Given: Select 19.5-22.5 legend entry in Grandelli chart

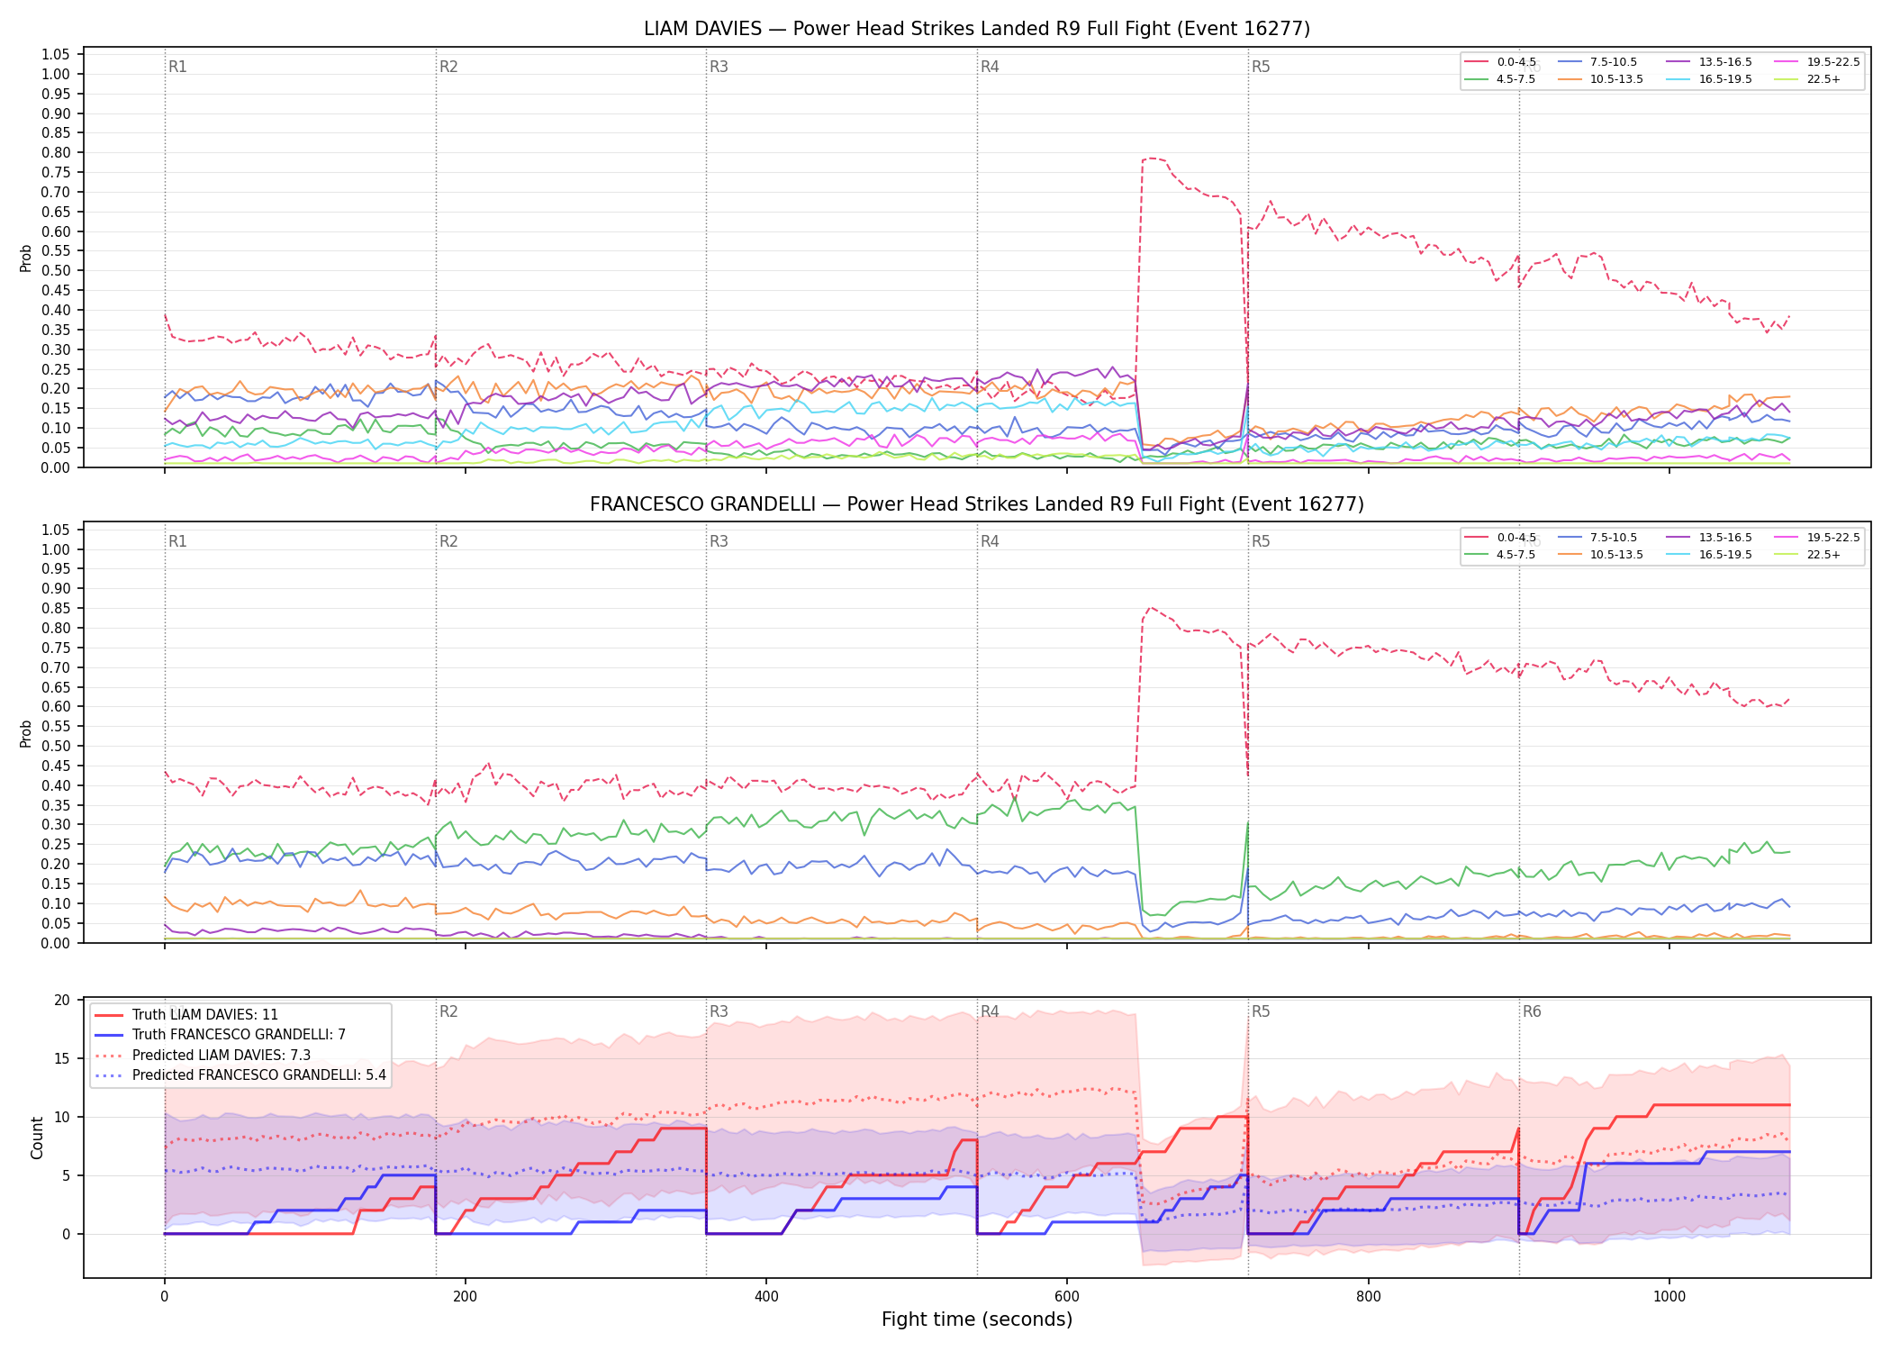Looking at the screenshot, I should click(1817, 538).
